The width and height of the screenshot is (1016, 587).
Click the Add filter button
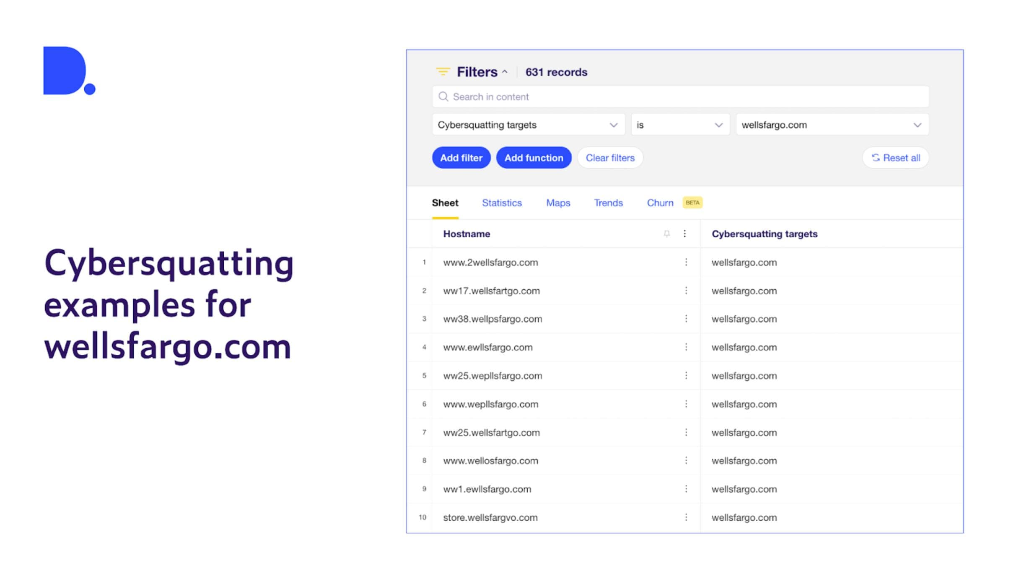coord(461,157)
